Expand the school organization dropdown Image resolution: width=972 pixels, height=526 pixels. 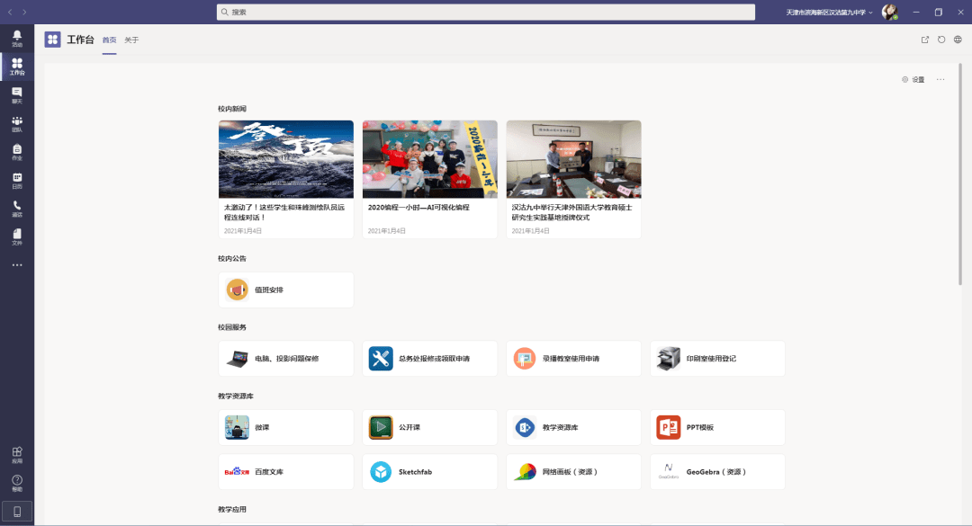tap(830, 13)
